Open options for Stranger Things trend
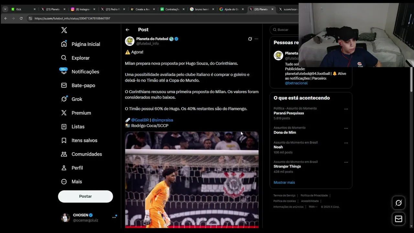The width and height of the screenshot is (414, 233). tap(346, 162)
